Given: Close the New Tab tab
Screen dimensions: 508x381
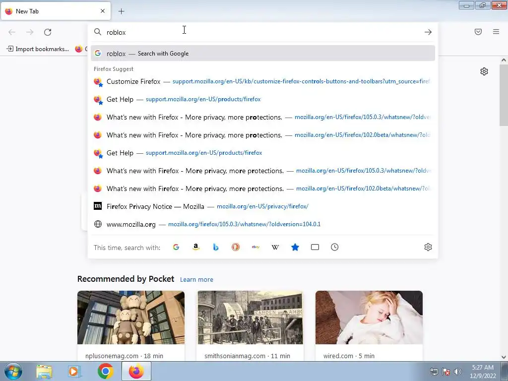Looking at the screenshot, I should pyautogui.click(x=103, y=11).
